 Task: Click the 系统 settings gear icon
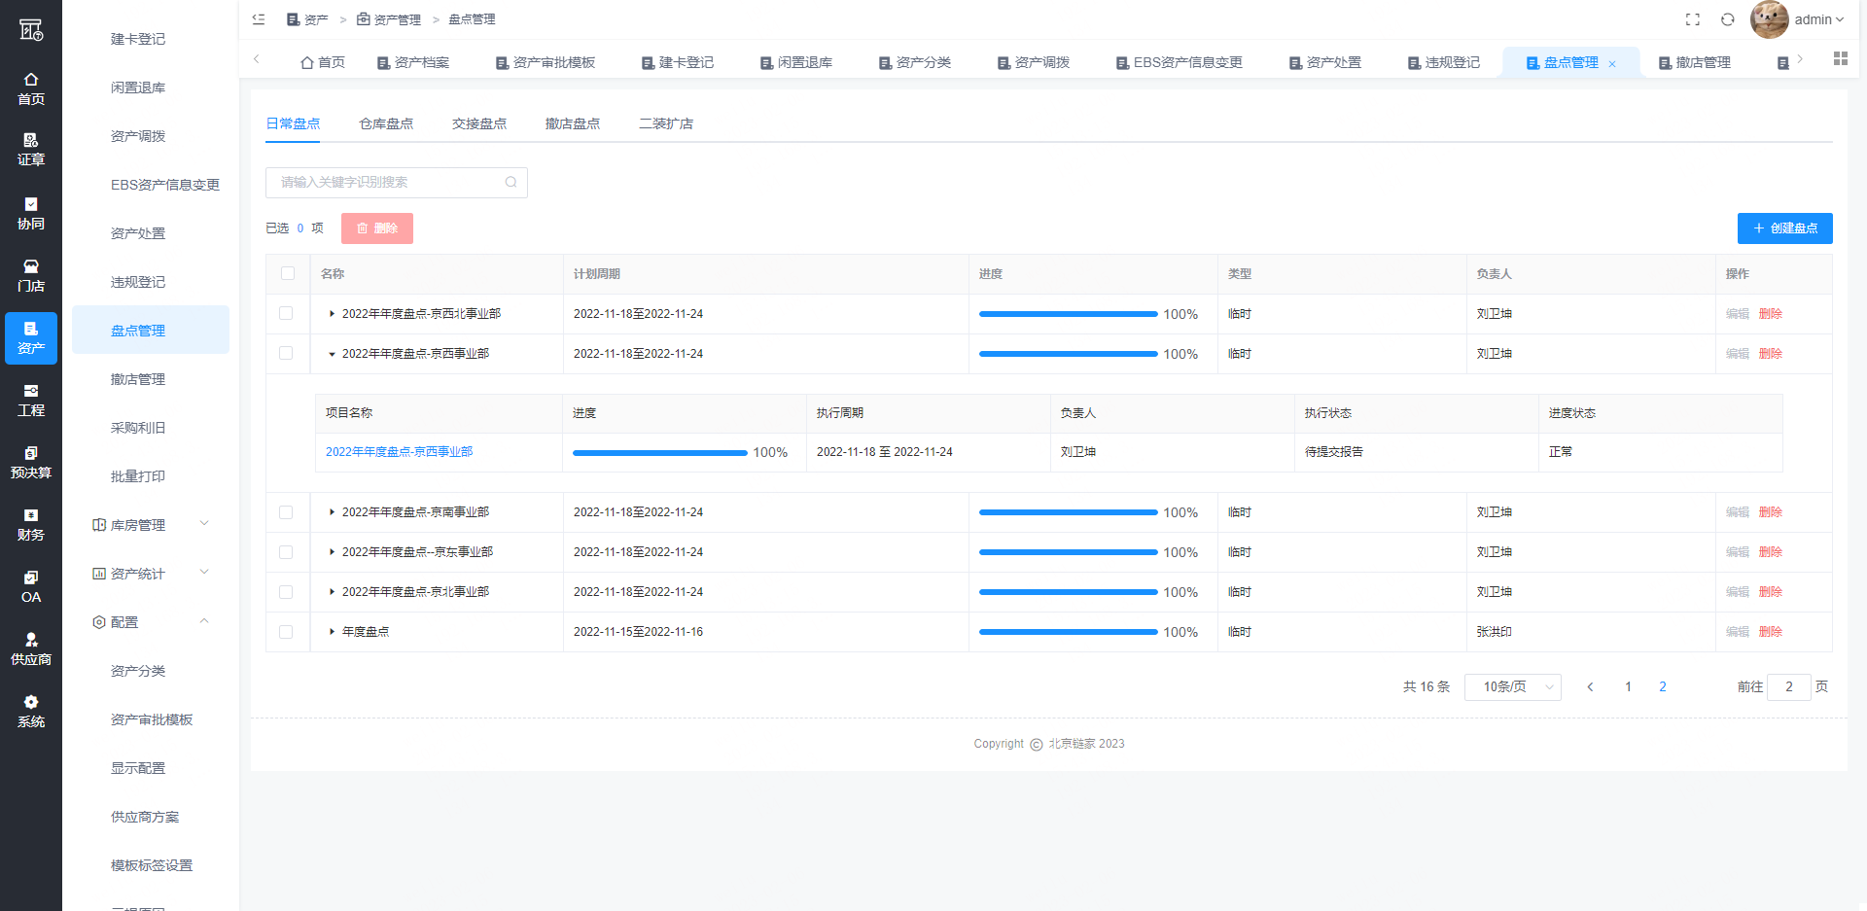pyautogui.click(x=31, y=702)
